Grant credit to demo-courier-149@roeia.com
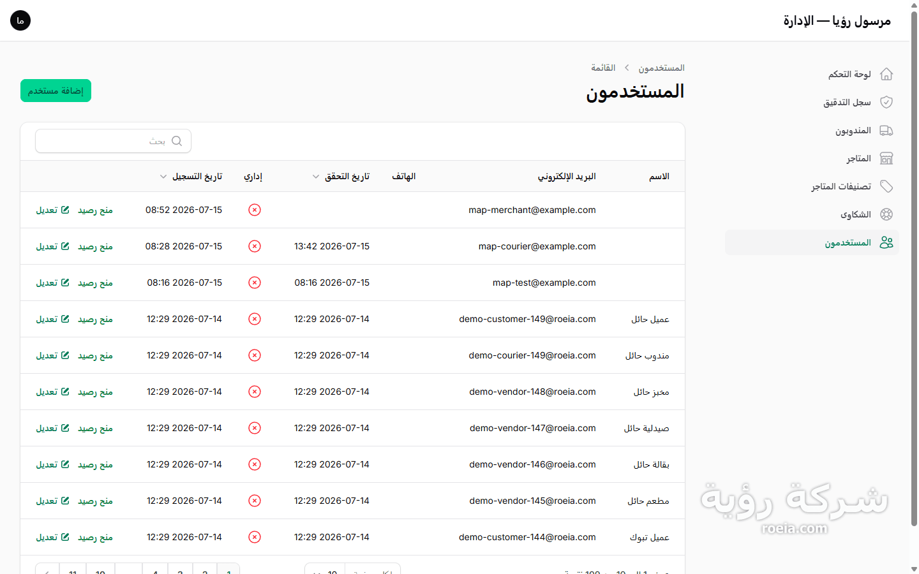The image size is (919, 574). (95, 355)
